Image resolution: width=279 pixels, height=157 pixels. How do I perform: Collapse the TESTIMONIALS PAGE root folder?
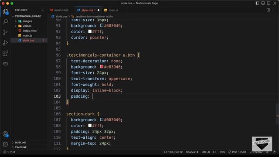click(x=28, y=16)
